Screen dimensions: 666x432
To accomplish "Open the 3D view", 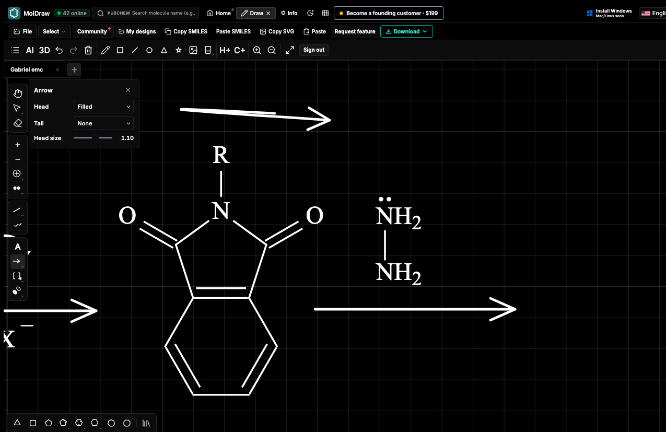I will point(44,50).
